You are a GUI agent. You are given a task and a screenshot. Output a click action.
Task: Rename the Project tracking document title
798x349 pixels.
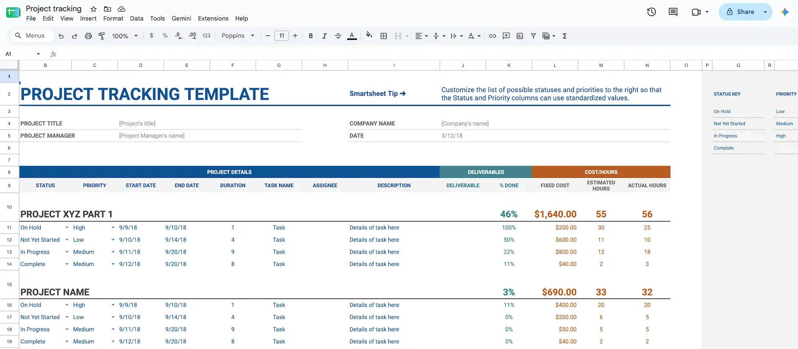pyautogui.click(x=54, y=8)
